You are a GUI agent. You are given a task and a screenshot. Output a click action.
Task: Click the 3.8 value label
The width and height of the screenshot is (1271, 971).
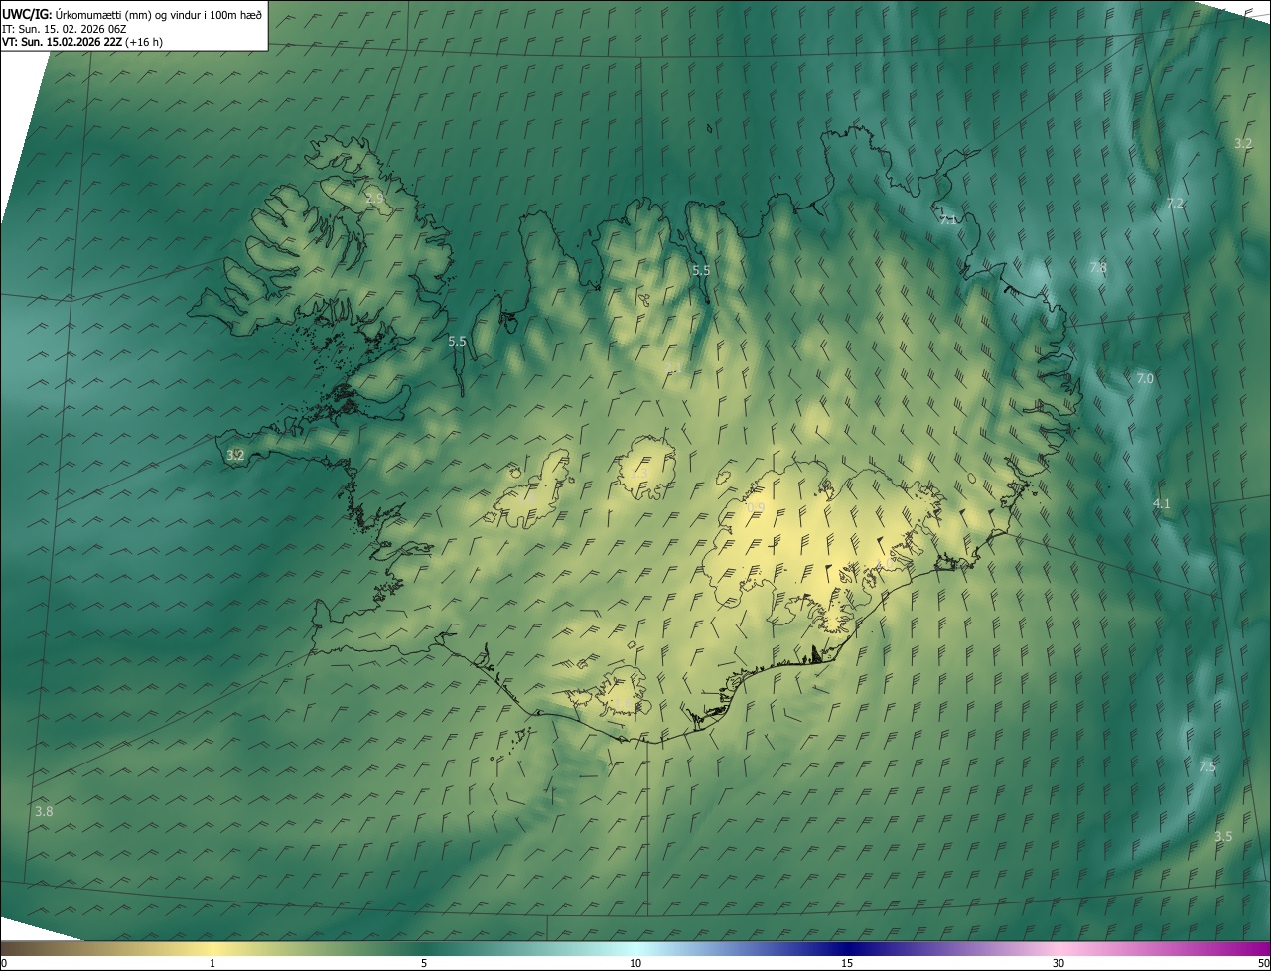[44, 811]
